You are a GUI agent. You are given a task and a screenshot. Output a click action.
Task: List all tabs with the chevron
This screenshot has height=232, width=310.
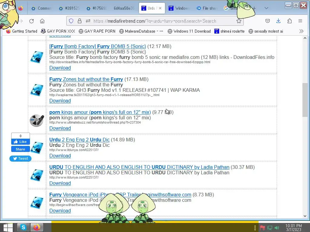click(266, 8)
